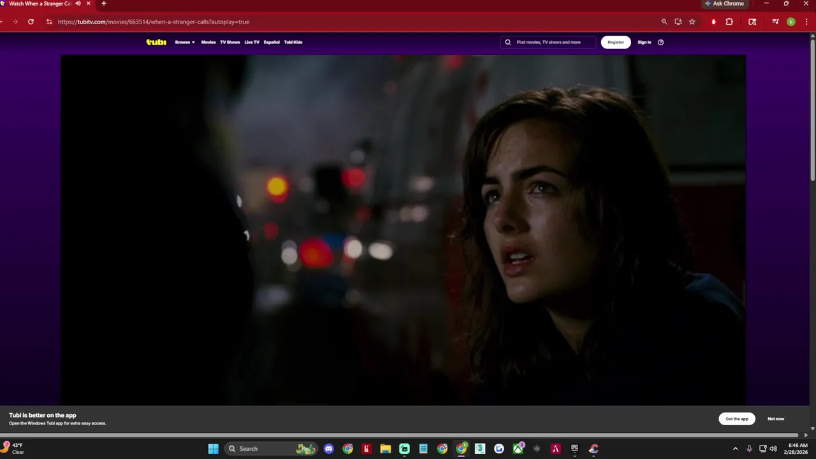Click the search field for movies and shows
This screenshot has height=459, width=816.
548,42
